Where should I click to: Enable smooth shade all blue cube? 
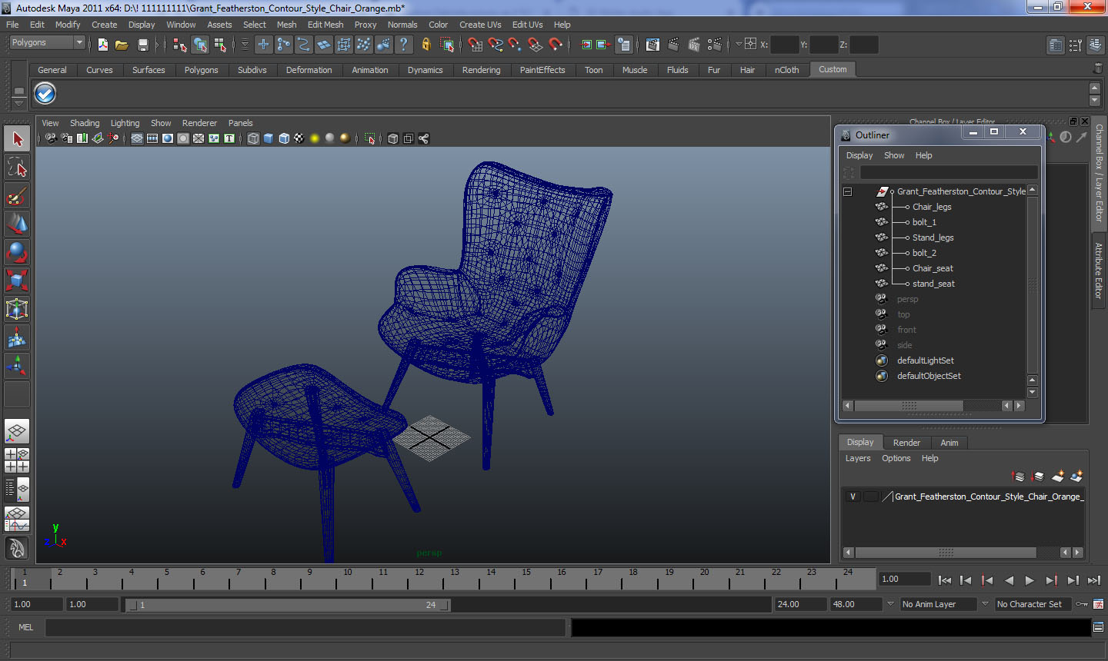pyautogui.click(x=269, y=138)
